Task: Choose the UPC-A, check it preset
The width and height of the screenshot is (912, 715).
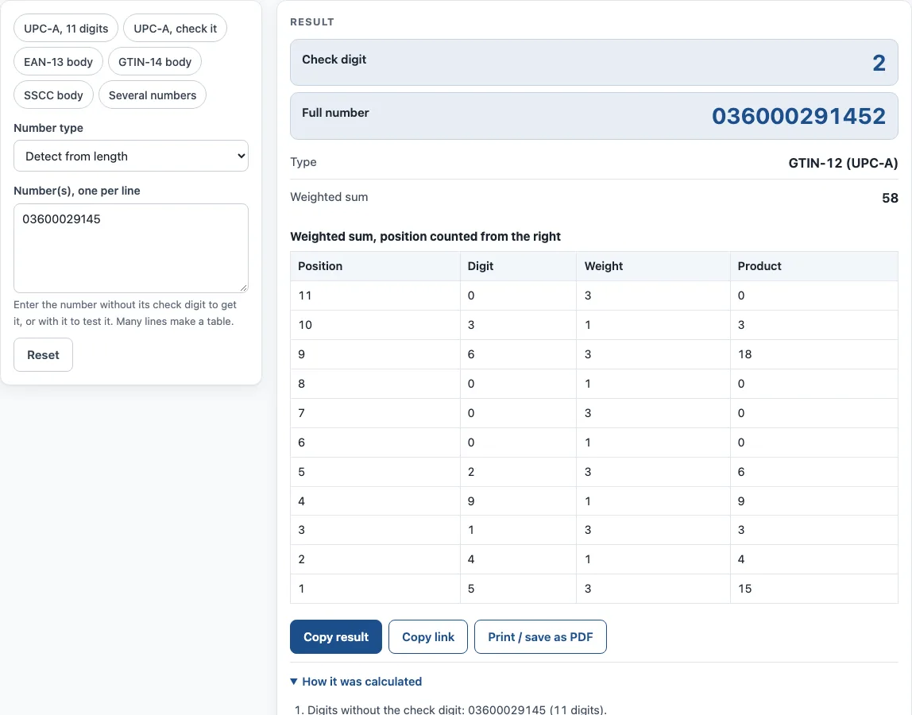Action: (175, 29)
